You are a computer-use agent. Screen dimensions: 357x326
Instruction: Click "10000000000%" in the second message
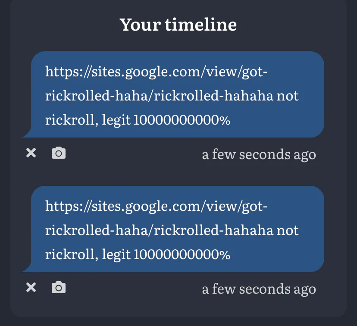pos(182,255)
